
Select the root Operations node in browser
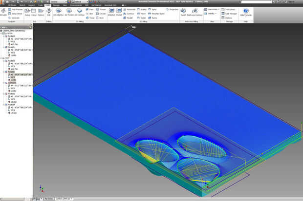(14, 31)
